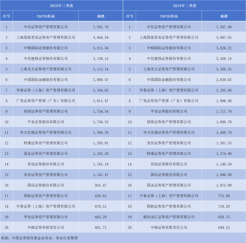Click '国金证券资产管理有限公司' ranked 16 in 二季度
Image resolution: width=246 pixels, height=243 pixels.
click(169, 185)
